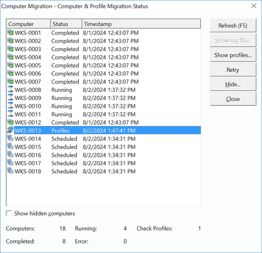Click the Running status of WKS-0009
Viewport: 262px width, 253px height.
62,98
